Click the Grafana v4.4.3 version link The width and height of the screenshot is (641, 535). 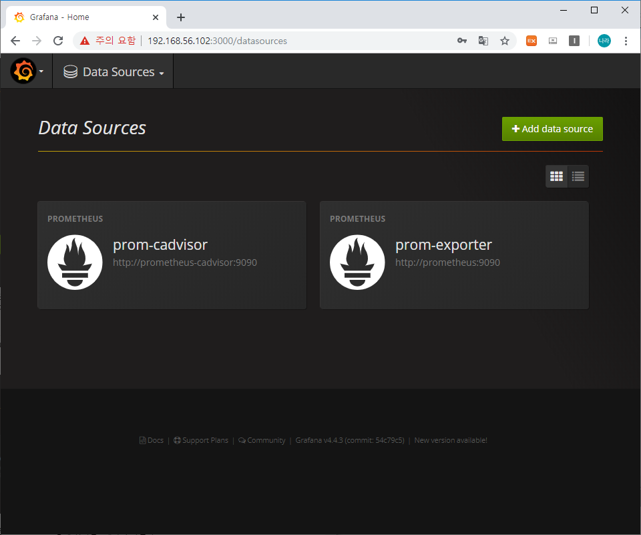click(x=350, y=440)
